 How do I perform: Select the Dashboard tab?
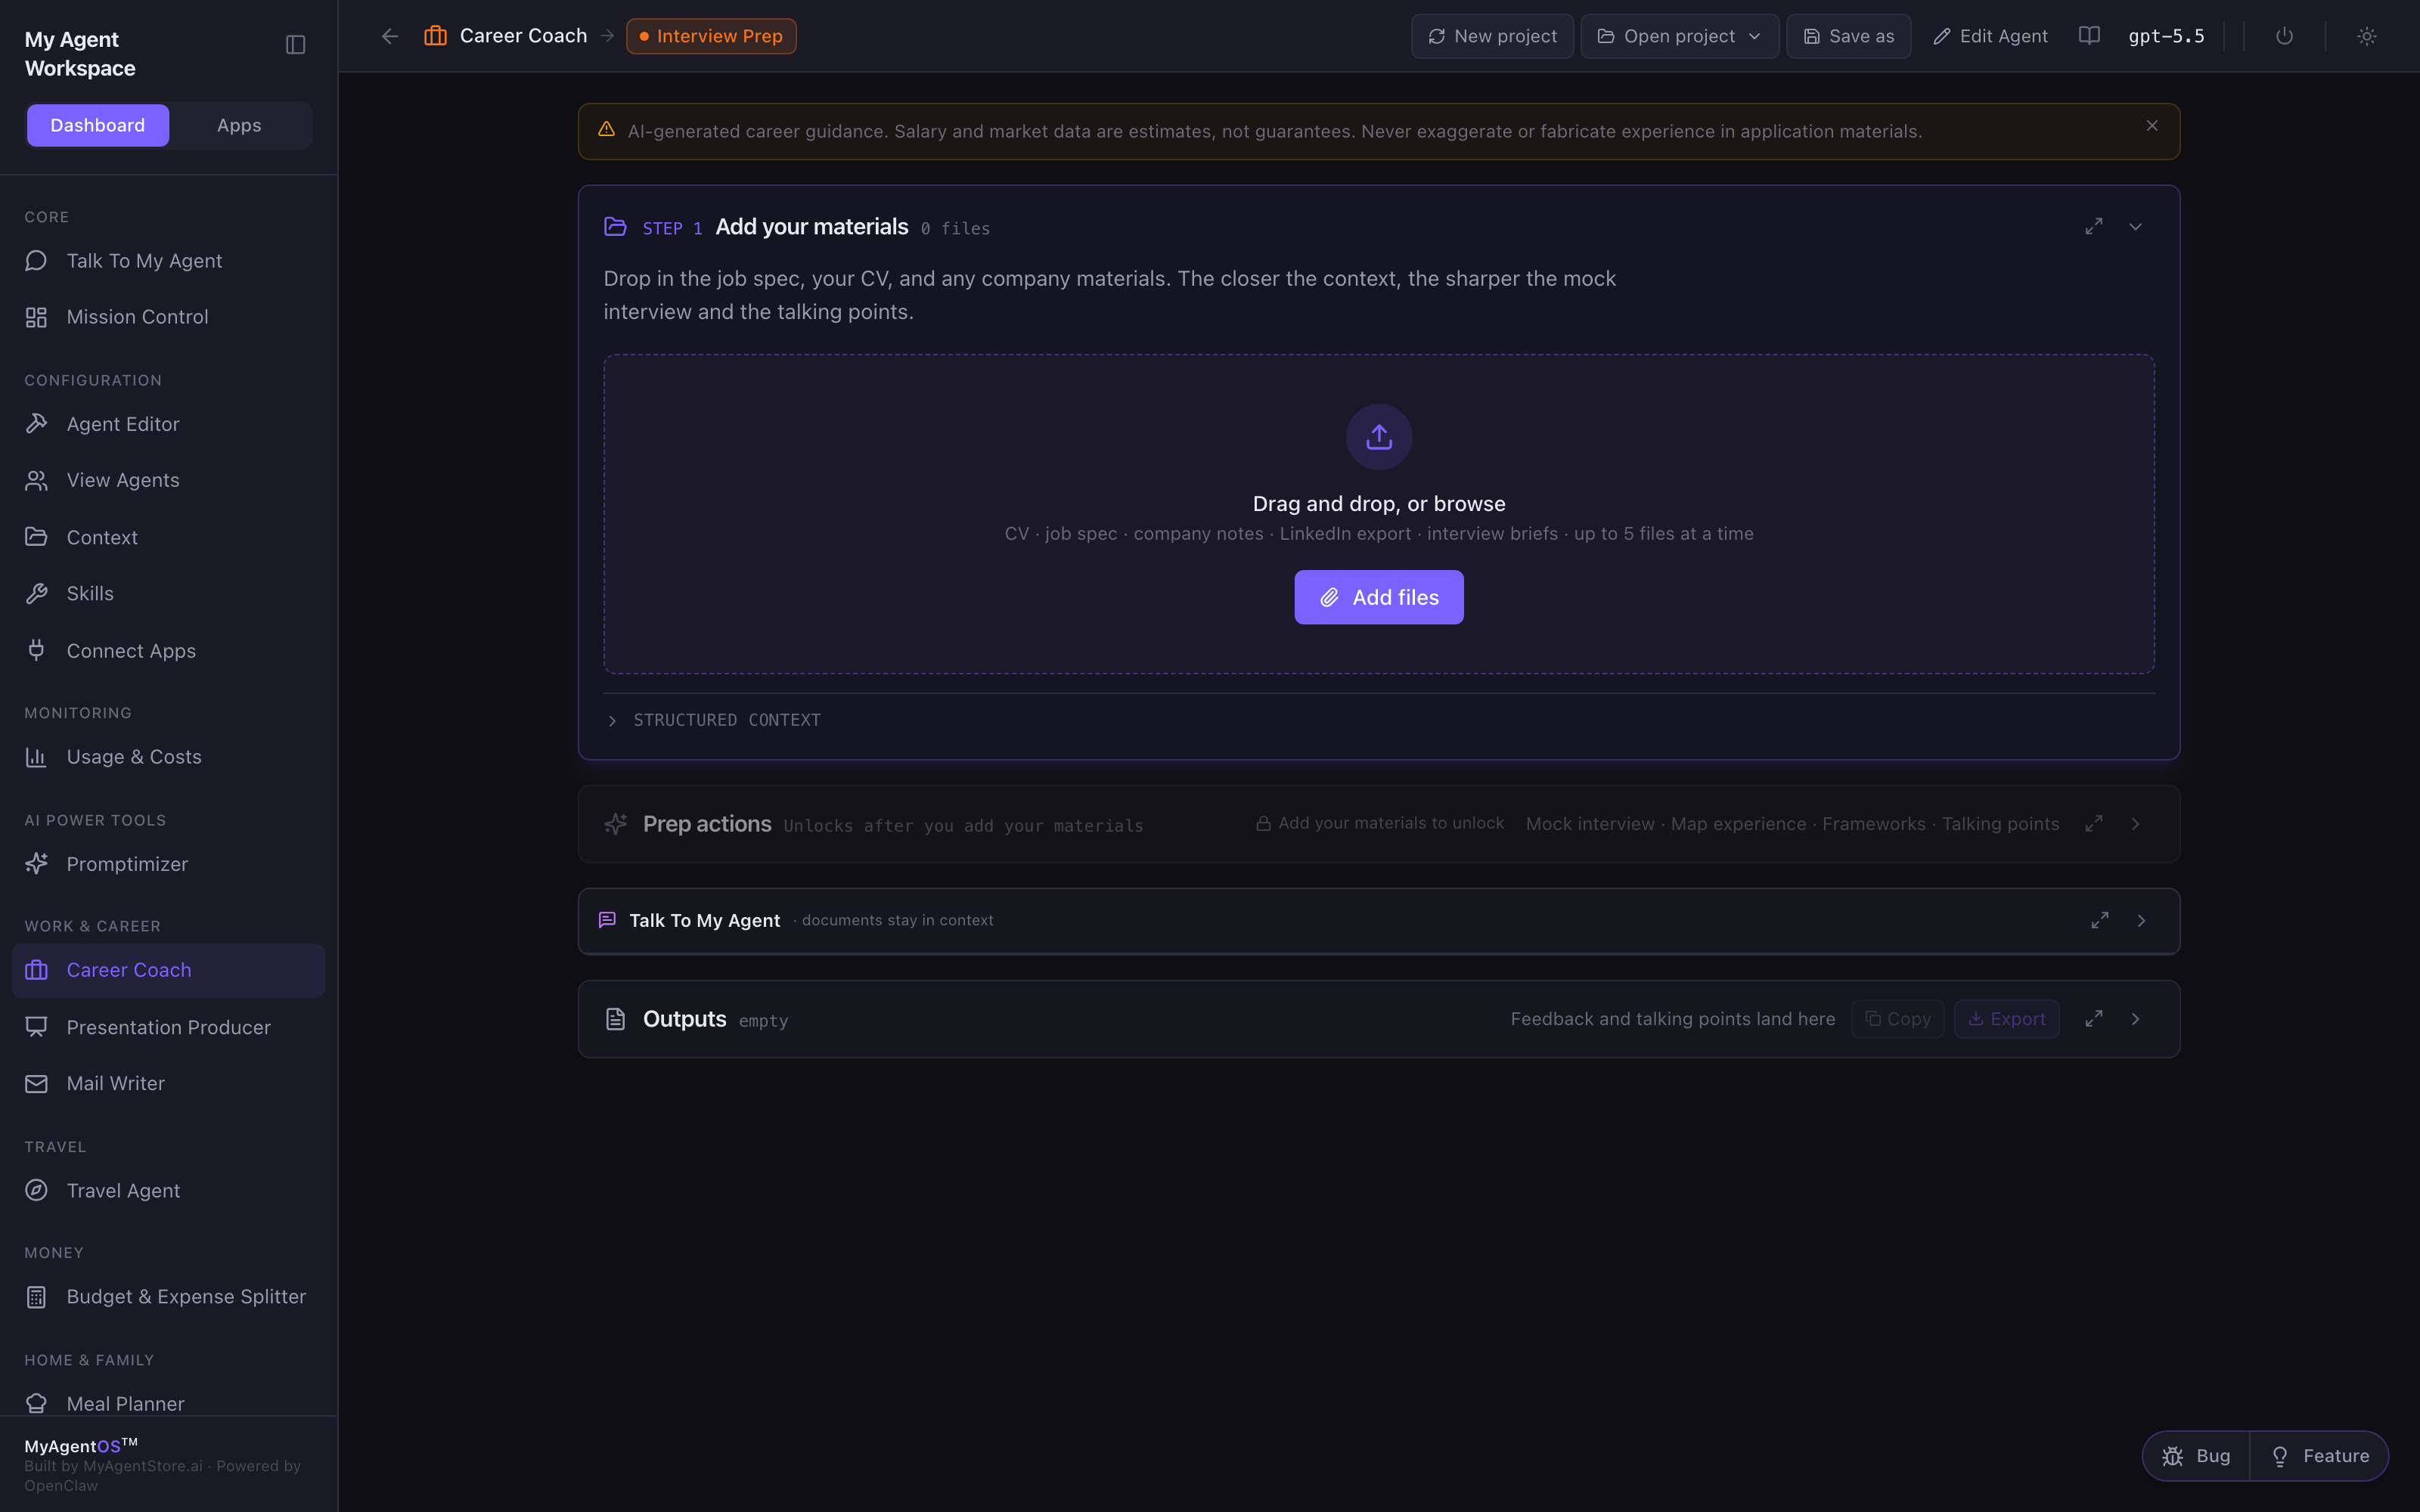click(x=98, y=125)
